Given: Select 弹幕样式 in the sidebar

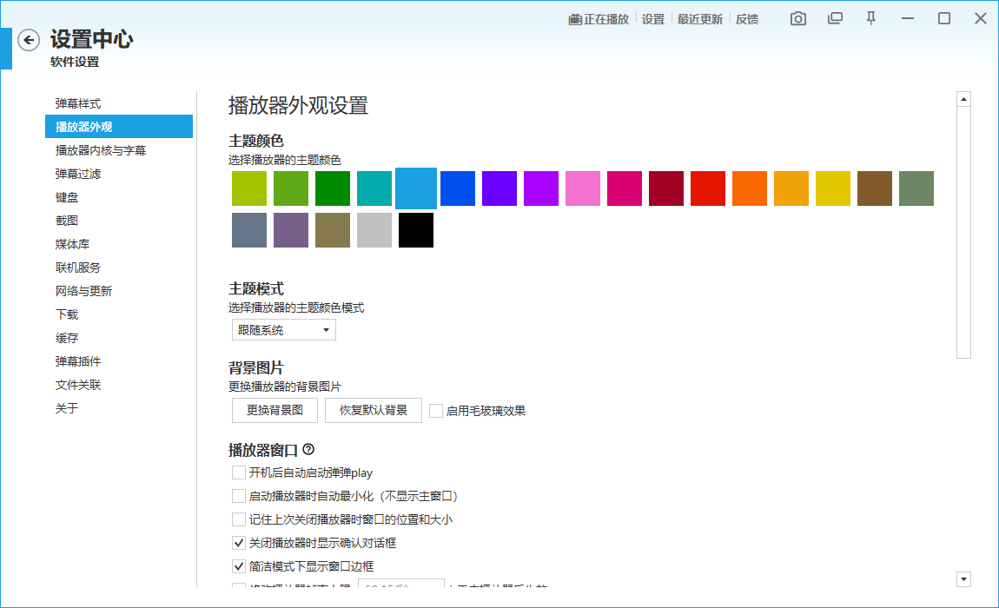Looking at the screenshot, I should [x=119, y=103].
